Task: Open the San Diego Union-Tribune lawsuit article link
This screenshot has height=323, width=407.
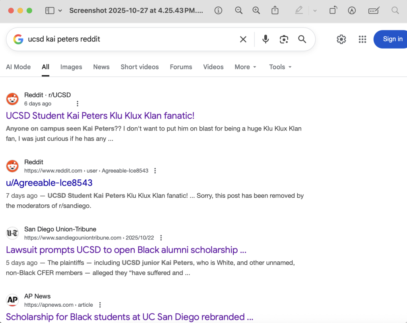Action: (126, 250)
